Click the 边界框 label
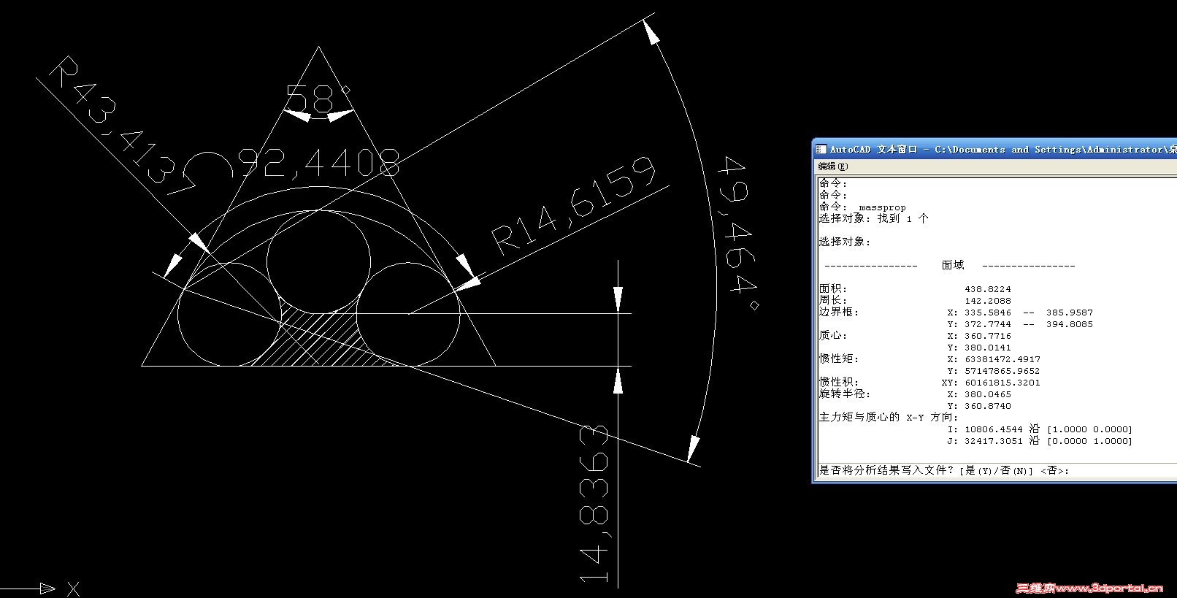Viewport: 1177px width, 598px height. [x=839, y=313]
